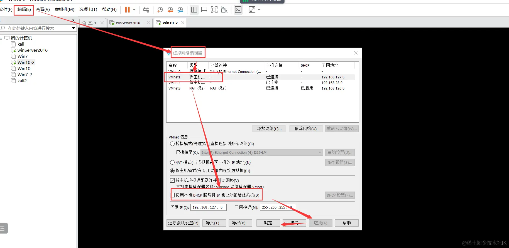Select the Win10 VM icon in library

tap(13, 68)
